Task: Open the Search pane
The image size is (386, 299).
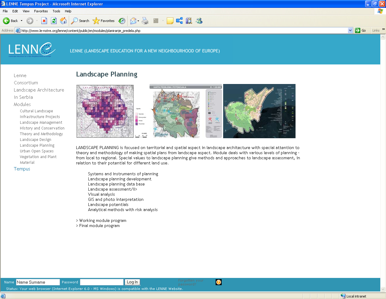Action: pyautogui.click(x=80, y=21)
